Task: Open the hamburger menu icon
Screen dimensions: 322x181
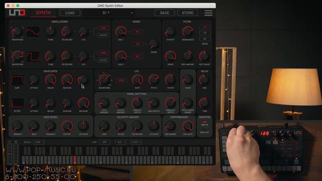Action: point(208,13)
